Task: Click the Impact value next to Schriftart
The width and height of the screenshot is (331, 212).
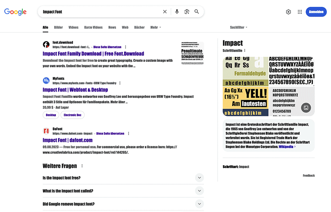Action: (244, 167)
